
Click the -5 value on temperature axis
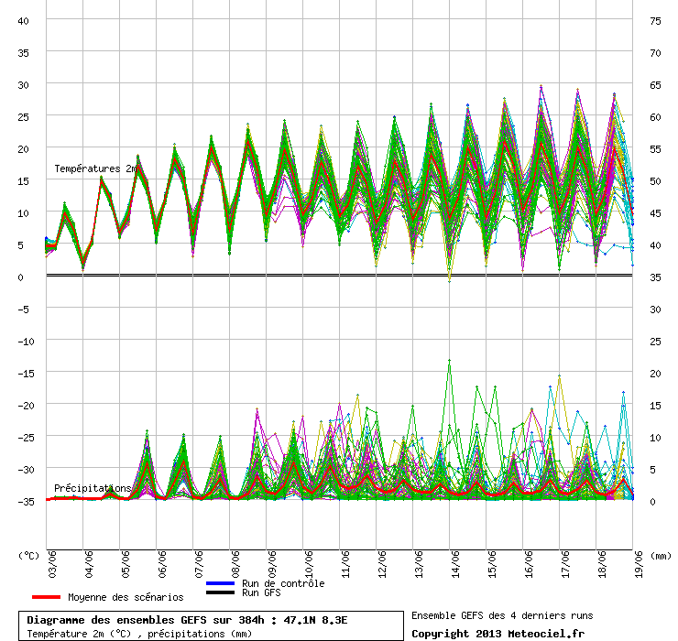coord(23,310)
